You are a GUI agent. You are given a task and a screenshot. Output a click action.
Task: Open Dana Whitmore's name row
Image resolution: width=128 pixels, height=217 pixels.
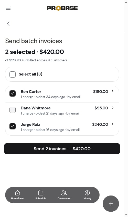click(x=62, y=111)
